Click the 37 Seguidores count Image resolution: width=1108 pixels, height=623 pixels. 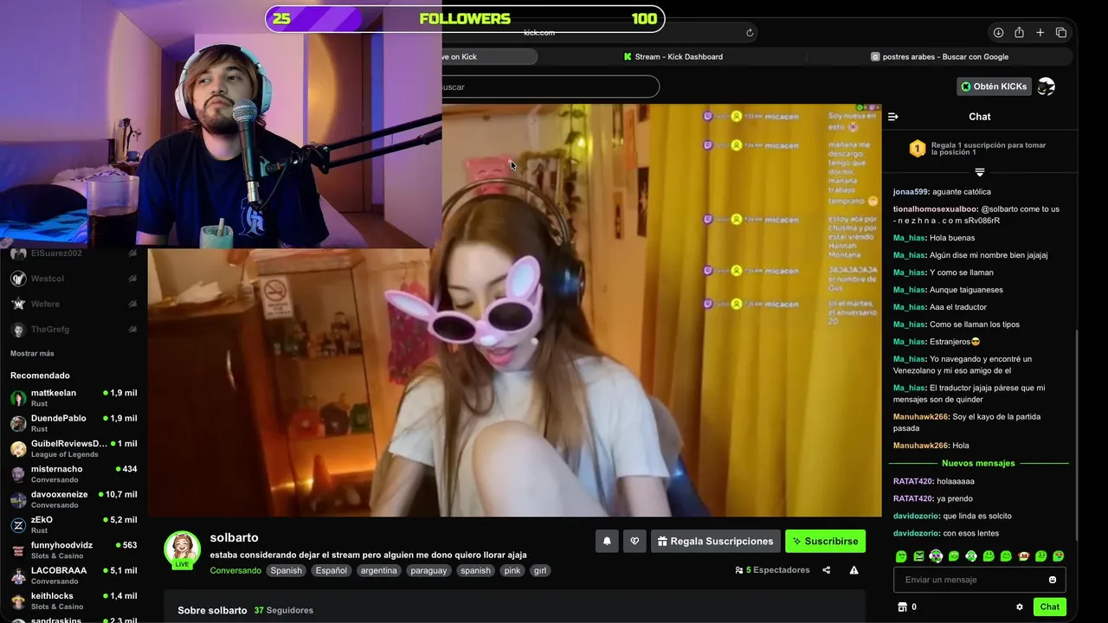coord(283,611)
